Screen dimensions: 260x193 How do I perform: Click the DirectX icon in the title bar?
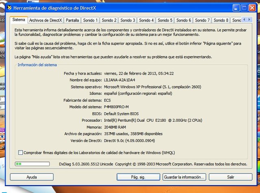click(x=9, y=8)
